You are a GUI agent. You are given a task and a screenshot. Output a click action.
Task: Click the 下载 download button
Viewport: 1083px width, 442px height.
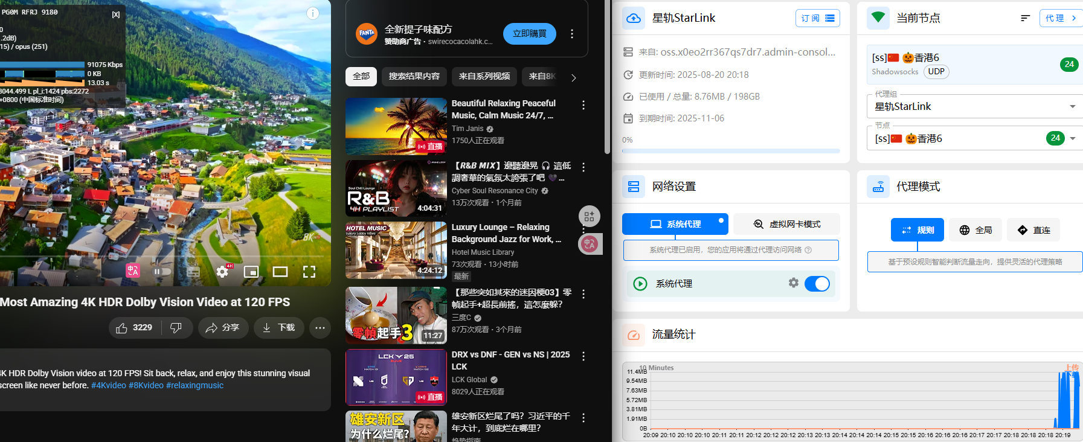[x=278, y=328]
